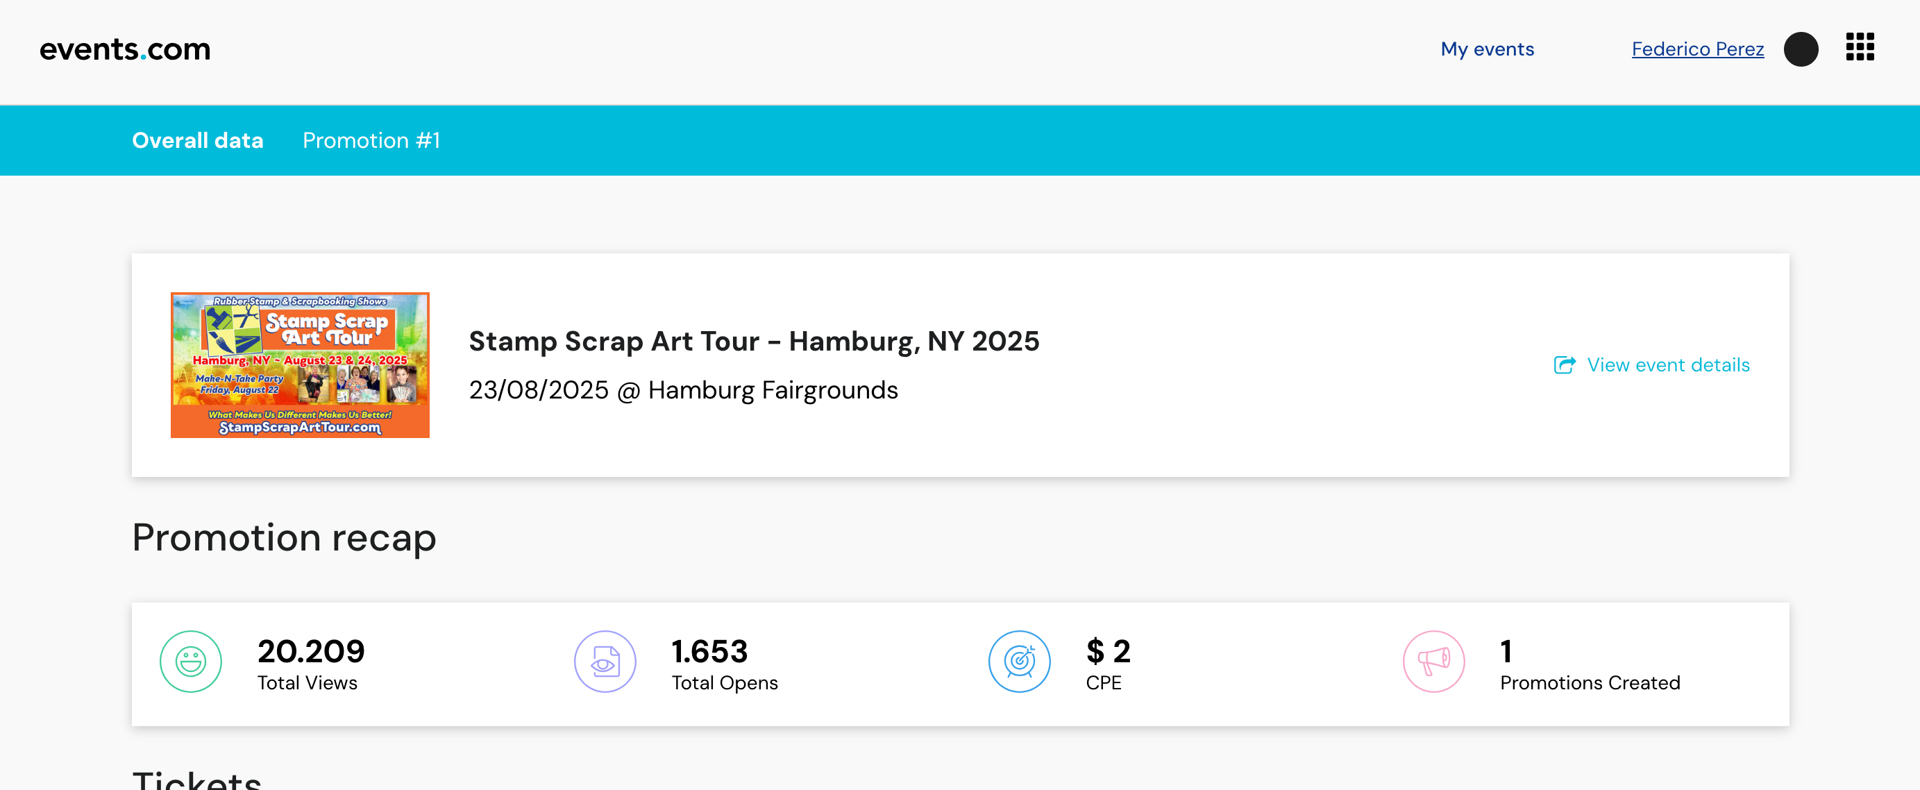Go to the events.com home logo
The image size is (1920, 790).
[x=124, y=49]
